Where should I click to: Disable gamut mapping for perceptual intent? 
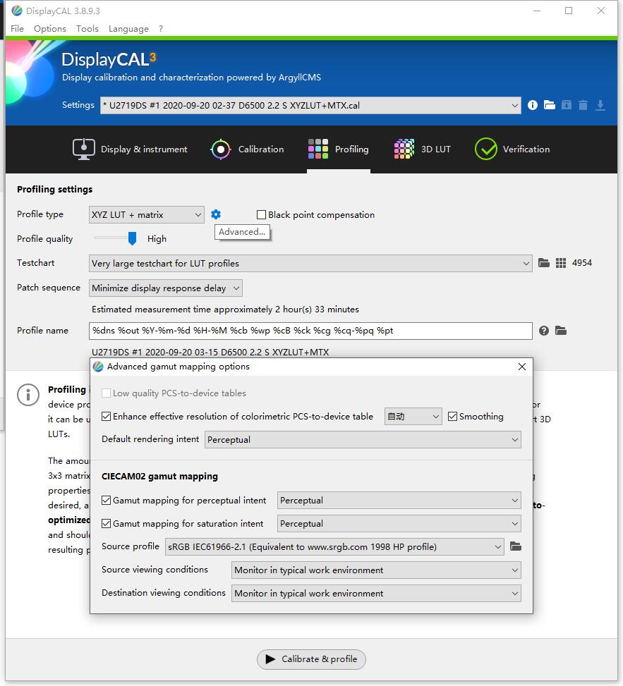106,500
